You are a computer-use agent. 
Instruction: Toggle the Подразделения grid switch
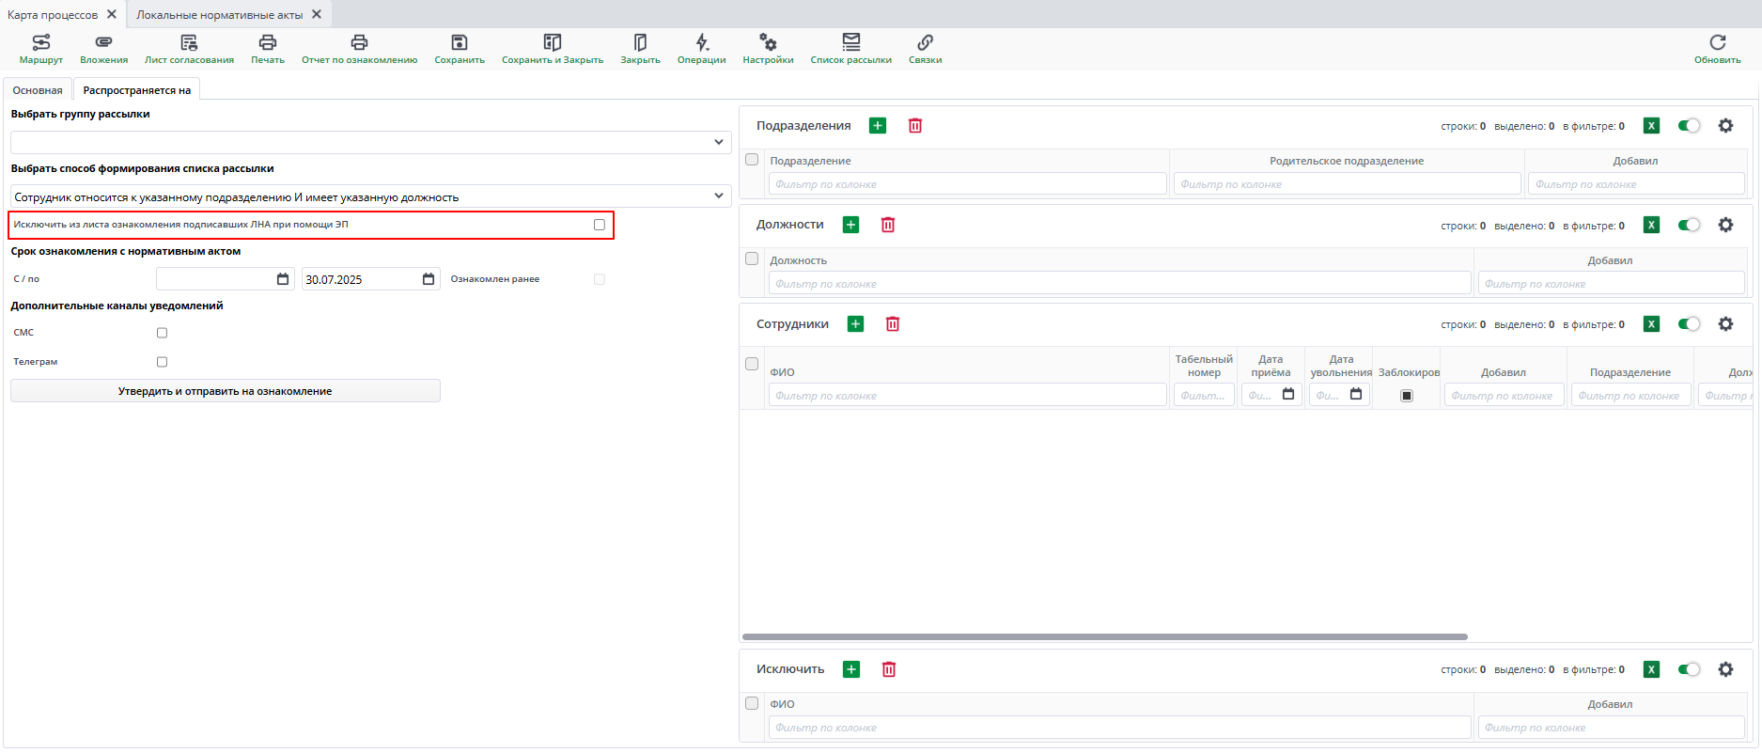(1689, 126)
